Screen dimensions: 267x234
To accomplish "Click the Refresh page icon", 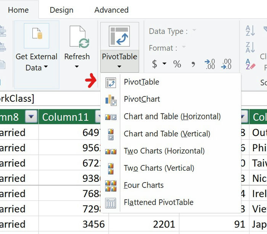I will (79, 37).
